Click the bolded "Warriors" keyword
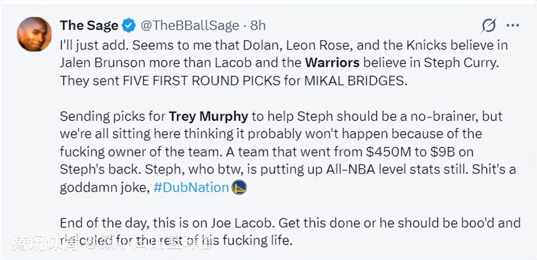Screen dimensions: 537x260 [x=332, y=63]
